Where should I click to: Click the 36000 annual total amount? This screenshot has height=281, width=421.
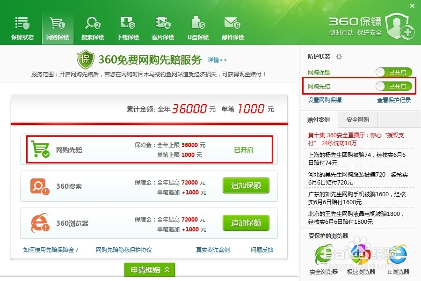tap(189, 109)
